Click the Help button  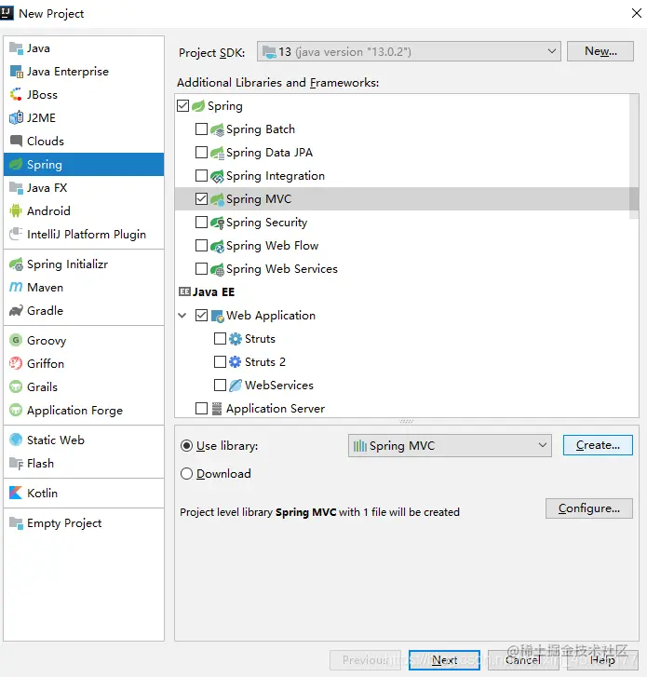602,660
